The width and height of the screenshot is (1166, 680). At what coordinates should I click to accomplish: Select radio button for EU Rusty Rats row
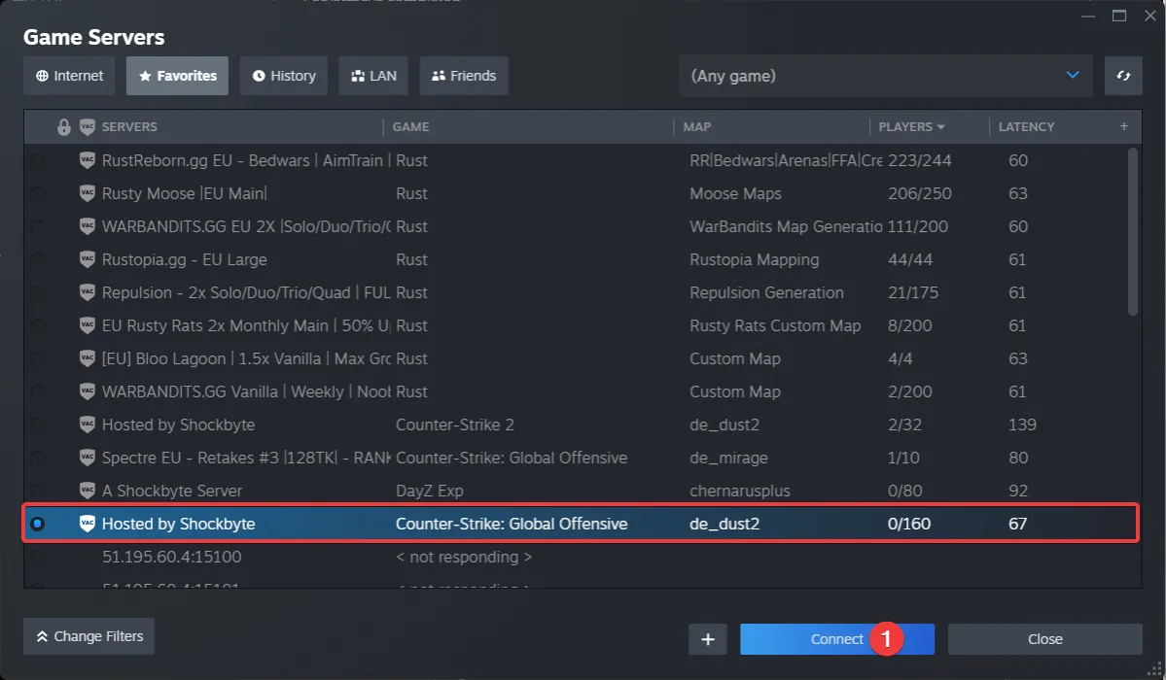(x=37, y=325)
